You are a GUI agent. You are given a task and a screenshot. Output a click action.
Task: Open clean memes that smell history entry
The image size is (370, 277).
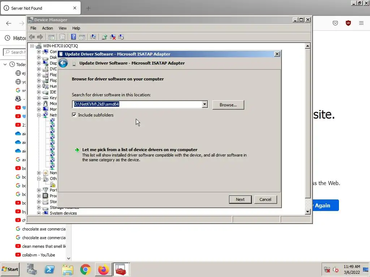(40, 246)
